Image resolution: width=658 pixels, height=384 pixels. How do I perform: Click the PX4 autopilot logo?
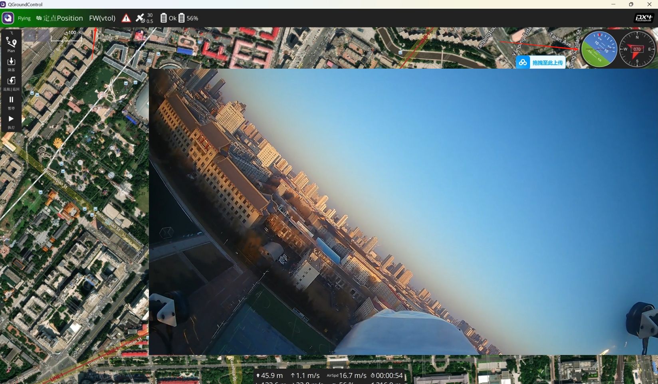tap(644, 18)
